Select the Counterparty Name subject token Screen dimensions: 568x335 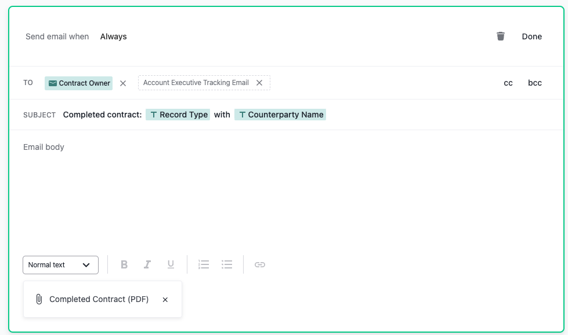pyautogui.click(x=280, y=114)
